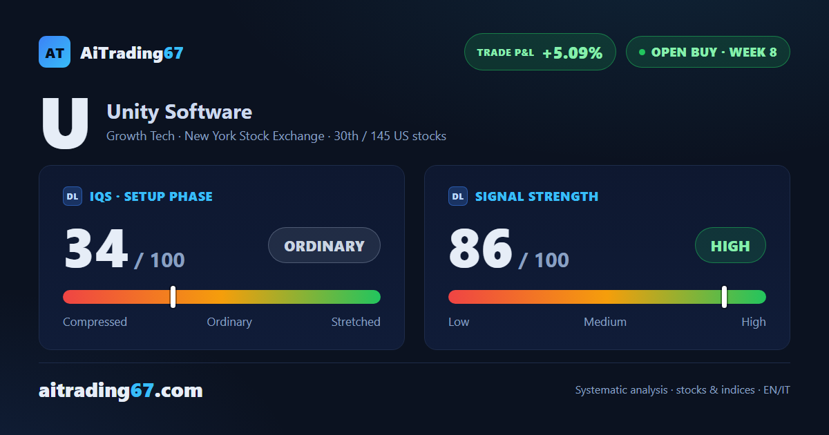Click the Signal Strength heading
This screenshot has width=829, height=435.
(537, 196)
